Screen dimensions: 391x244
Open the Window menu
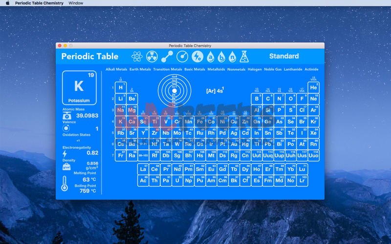point(76,3)
